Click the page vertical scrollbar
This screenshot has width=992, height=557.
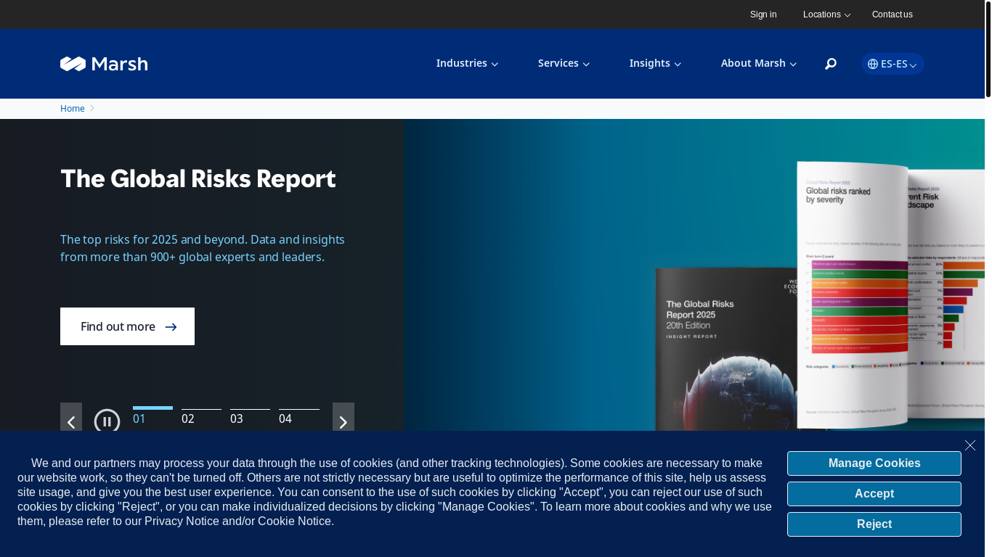click(x=988, y=49)
